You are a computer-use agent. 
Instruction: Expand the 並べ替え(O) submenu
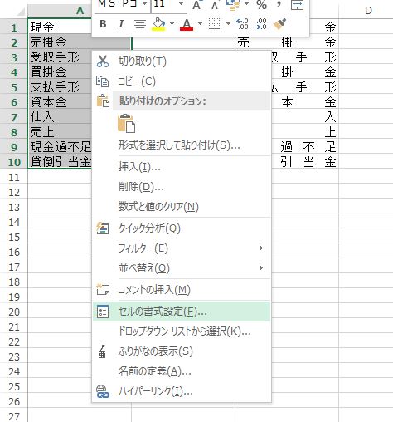click(x=182, y=268)
